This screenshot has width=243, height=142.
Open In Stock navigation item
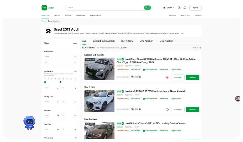(x=68, y=15)
